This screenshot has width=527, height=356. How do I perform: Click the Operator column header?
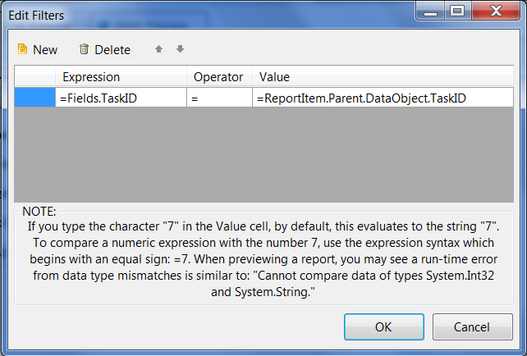(x=219, y=77)
